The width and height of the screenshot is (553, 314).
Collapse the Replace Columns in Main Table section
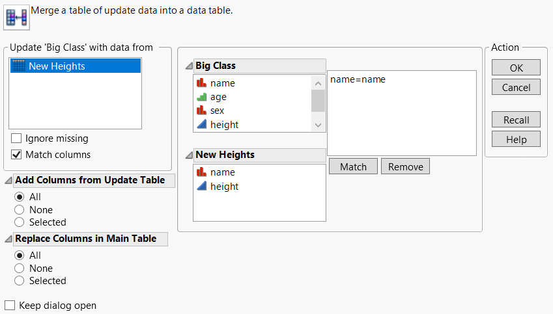pos(8,239)
